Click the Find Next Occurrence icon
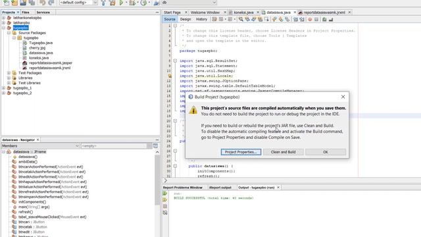421x237 pixels. click(254, 19)
